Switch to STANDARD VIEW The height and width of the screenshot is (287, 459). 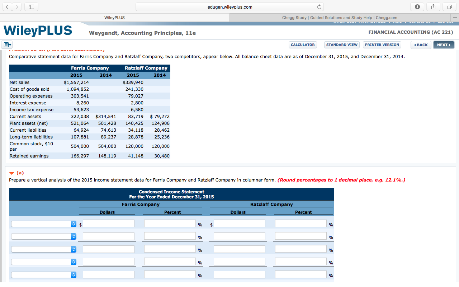coord(342,45)
